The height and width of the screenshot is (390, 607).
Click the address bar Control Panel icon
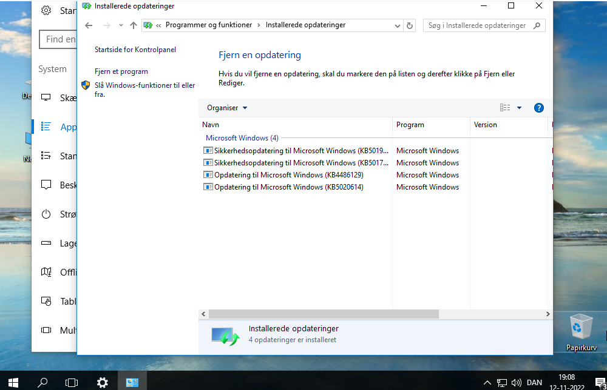click(x=148, y=25)
